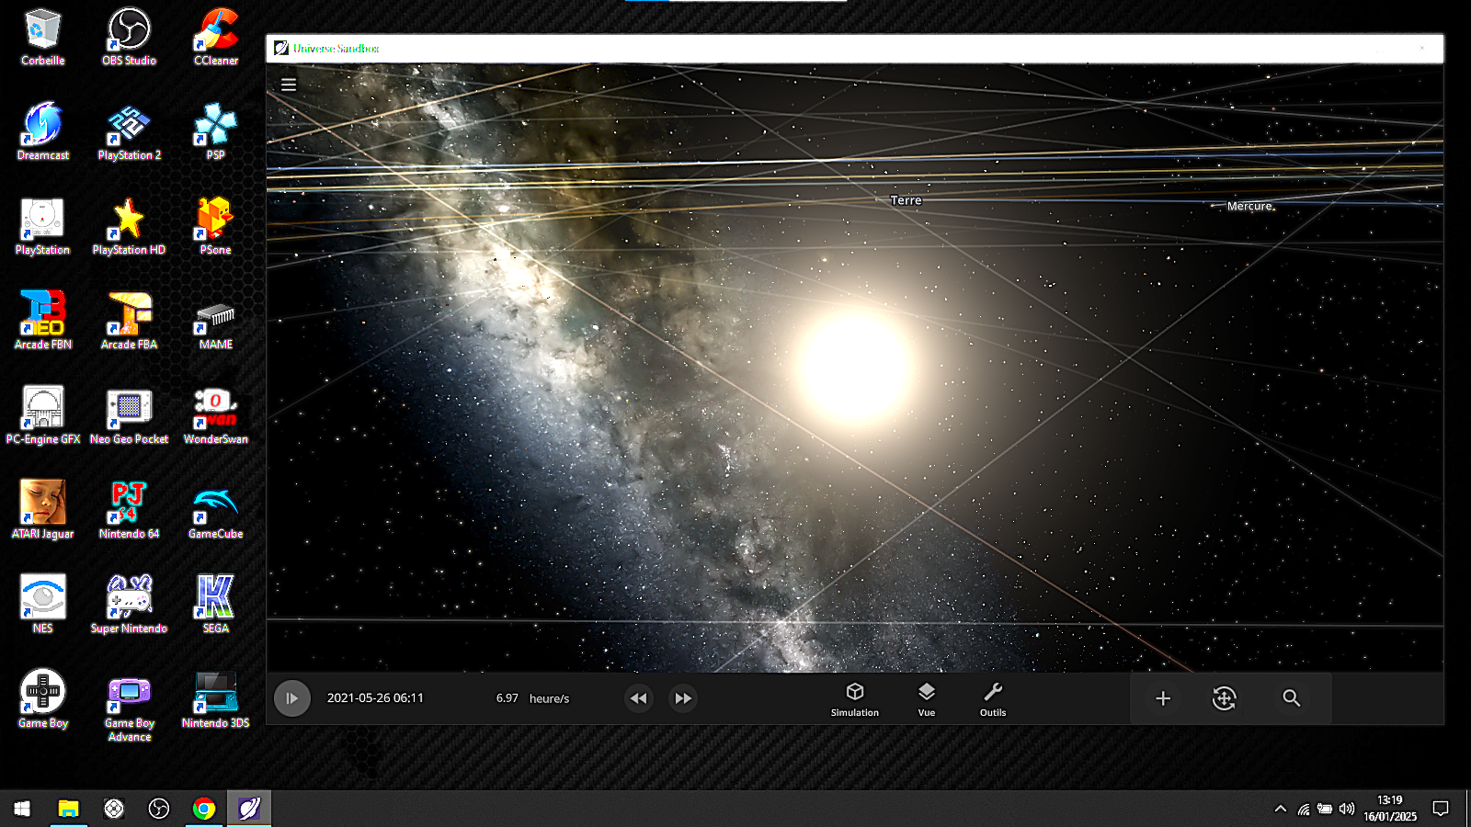The width and height of the screenshot is (1471, 827).
Task: Click the slow down time rewind button
Action: 638,698
